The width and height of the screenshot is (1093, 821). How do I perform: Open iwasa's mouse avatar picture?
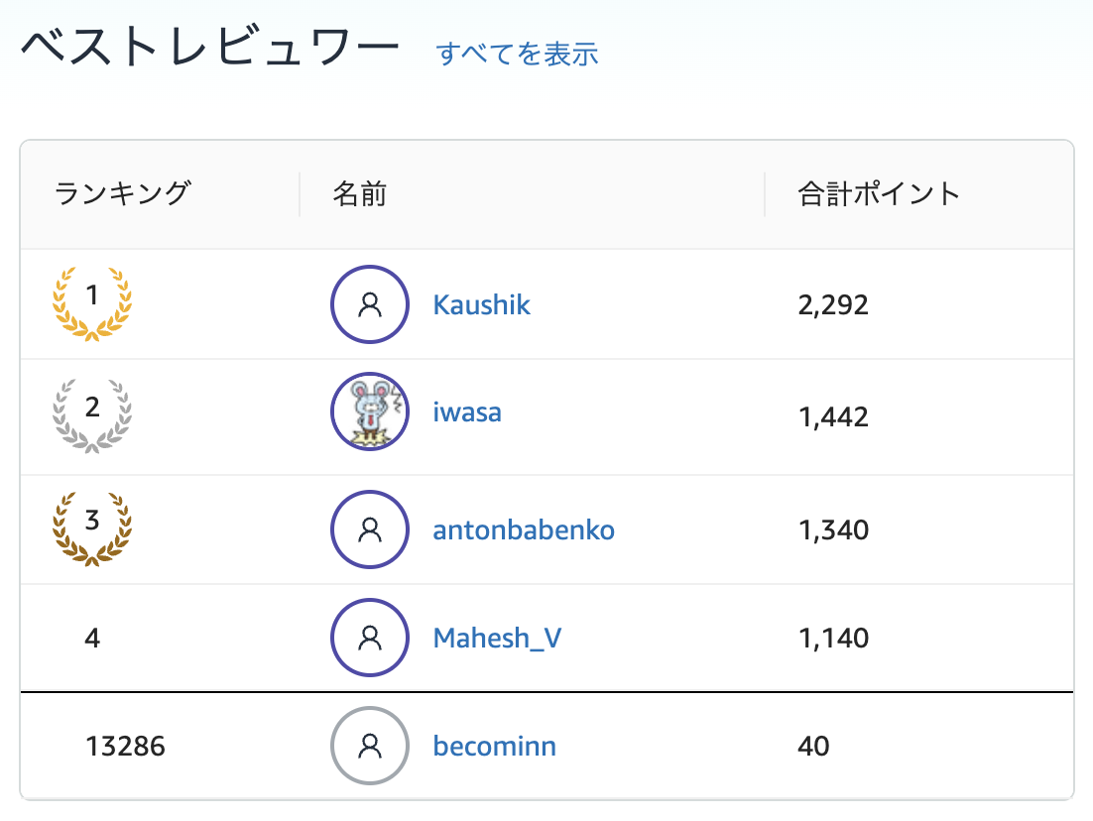(x=370, y=411)
